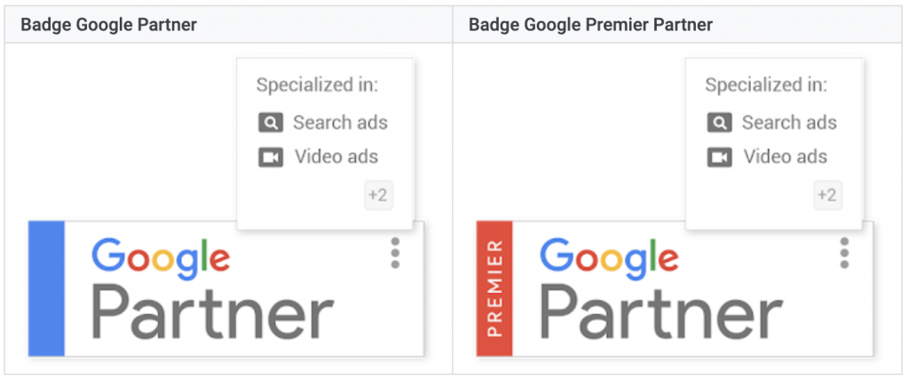Click the Google logo on the left badge

[x=160, y=257]
